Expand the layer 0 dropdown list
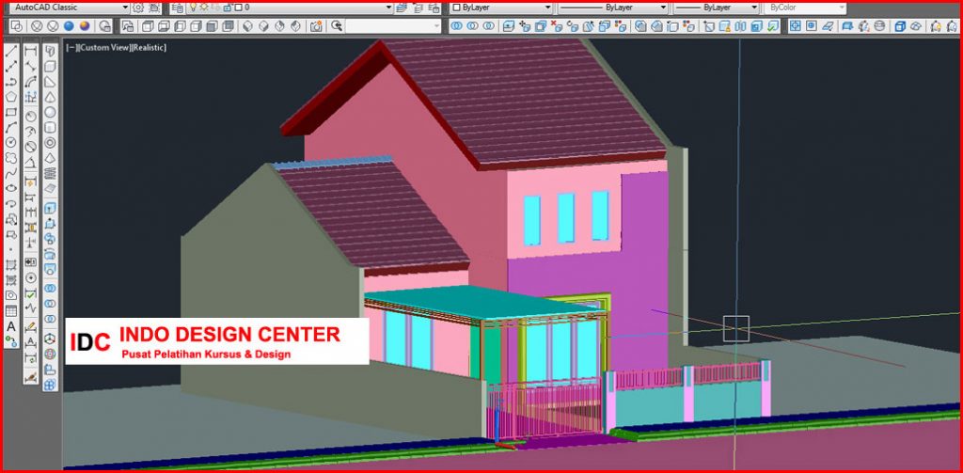 click(388, 8)
